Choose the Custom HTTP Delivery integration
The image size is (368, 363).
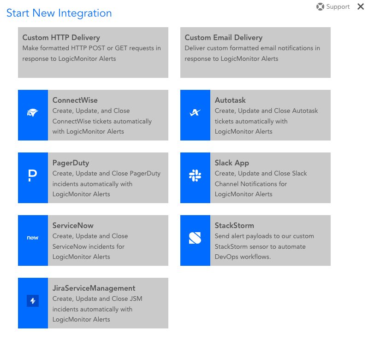[93, 53]
